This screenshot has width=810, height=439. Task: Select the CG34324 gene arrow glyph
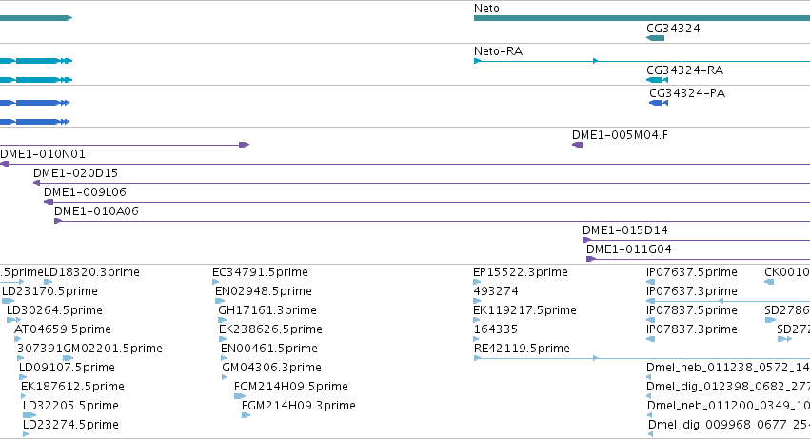656,38
